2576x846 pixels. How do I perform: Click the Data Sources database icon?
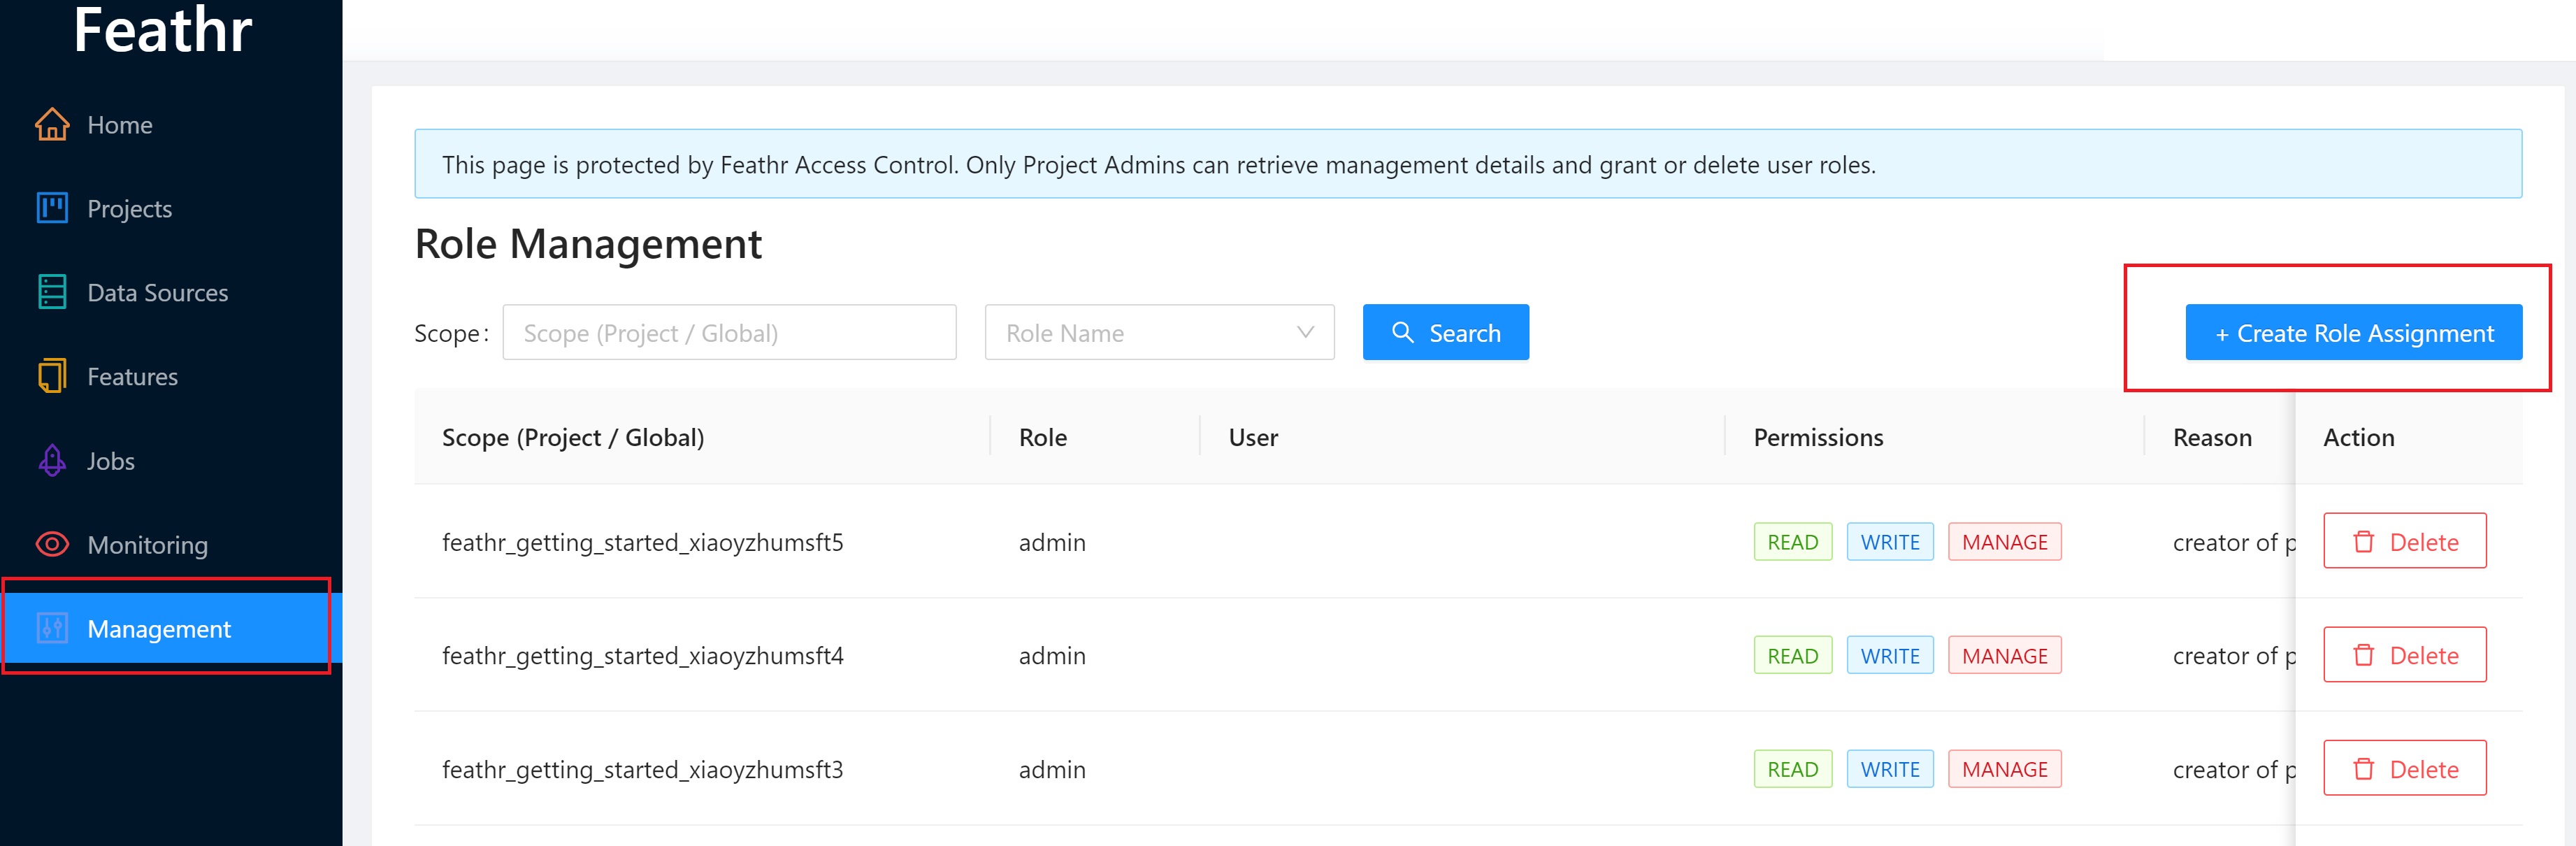[52, 292]
